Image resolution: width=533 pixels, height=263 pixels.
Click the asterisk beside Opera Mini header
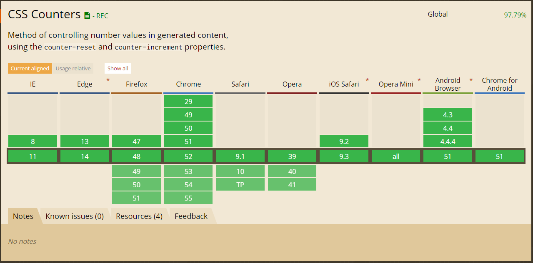click(419, 80)
